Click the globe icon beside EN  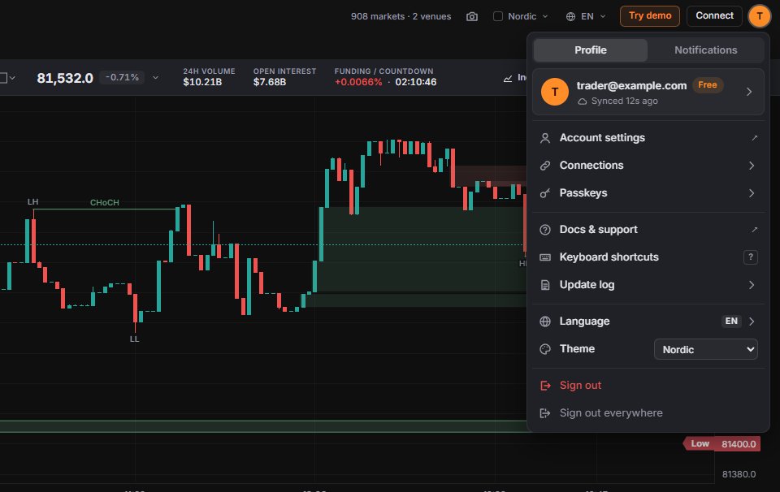pyautogui.click(x=570, y=16)
